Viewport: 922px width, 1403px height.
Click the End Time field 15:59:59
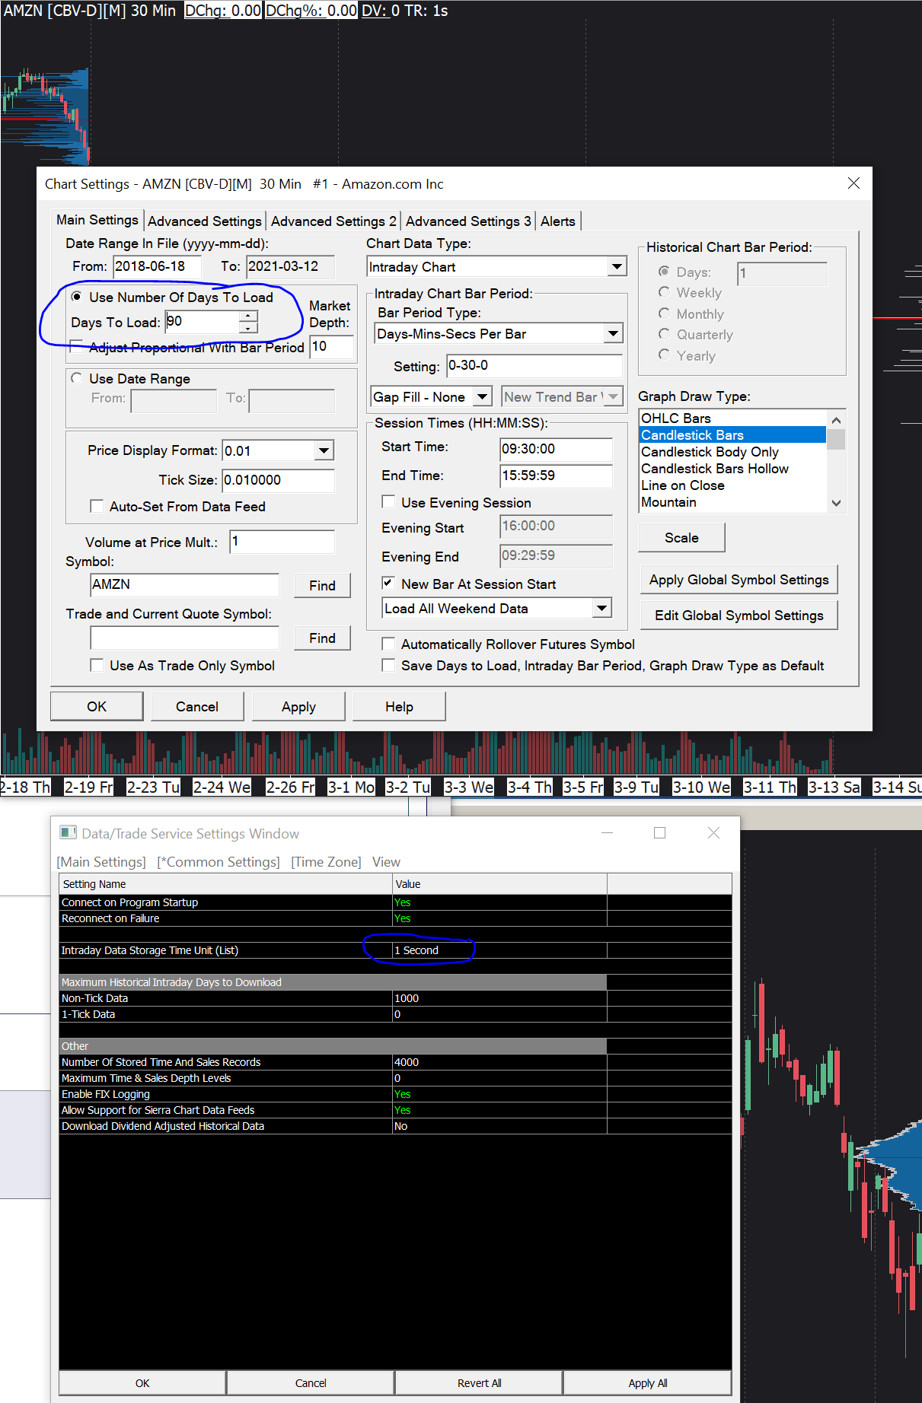[556, 476]
